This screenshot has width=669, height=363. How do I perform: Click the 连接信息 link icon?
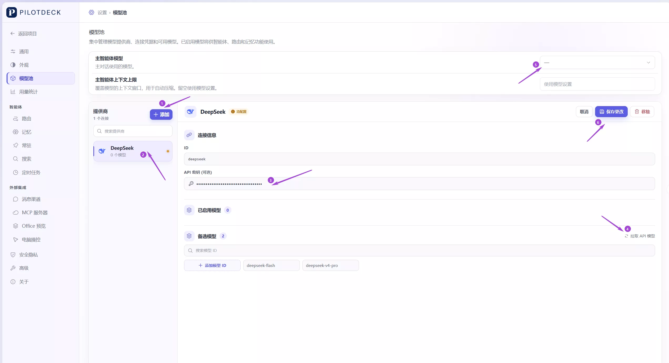coord(189,135)
